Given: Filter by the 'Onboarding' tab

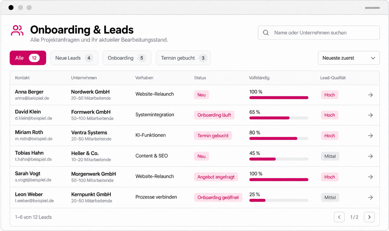Looking at the screenshot, I should [x=127, y=58].
